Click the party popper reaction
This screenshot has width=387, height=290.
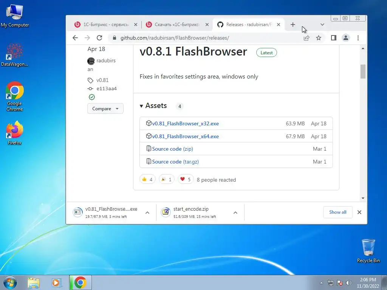point(166,179)
